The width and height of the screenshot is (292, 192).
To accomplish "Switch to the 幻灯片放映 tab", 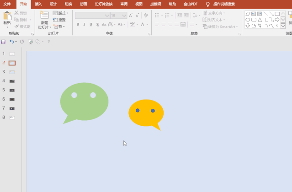I will [104, 4].
